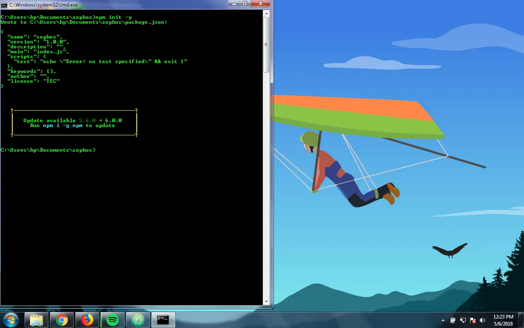The height and width of the screenshot is (328, 524).
Task: Maximize the cmd.exe window
Action: (x=245, y=3)
